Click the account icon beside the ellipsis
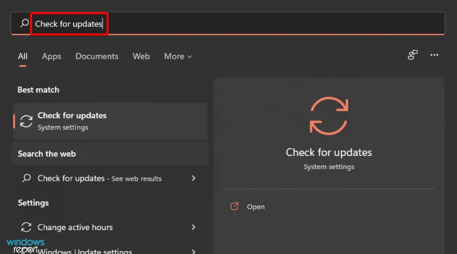457x254 pixels. 413,55
